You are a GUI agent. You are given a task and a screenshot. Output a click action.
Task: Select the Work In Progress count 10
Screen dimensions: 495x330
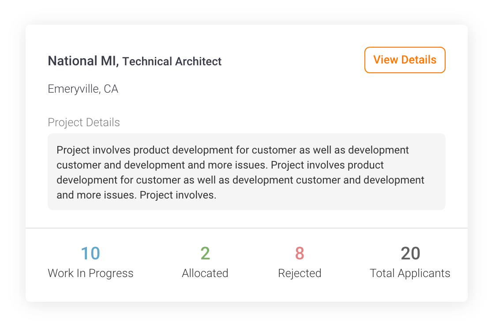90,254
